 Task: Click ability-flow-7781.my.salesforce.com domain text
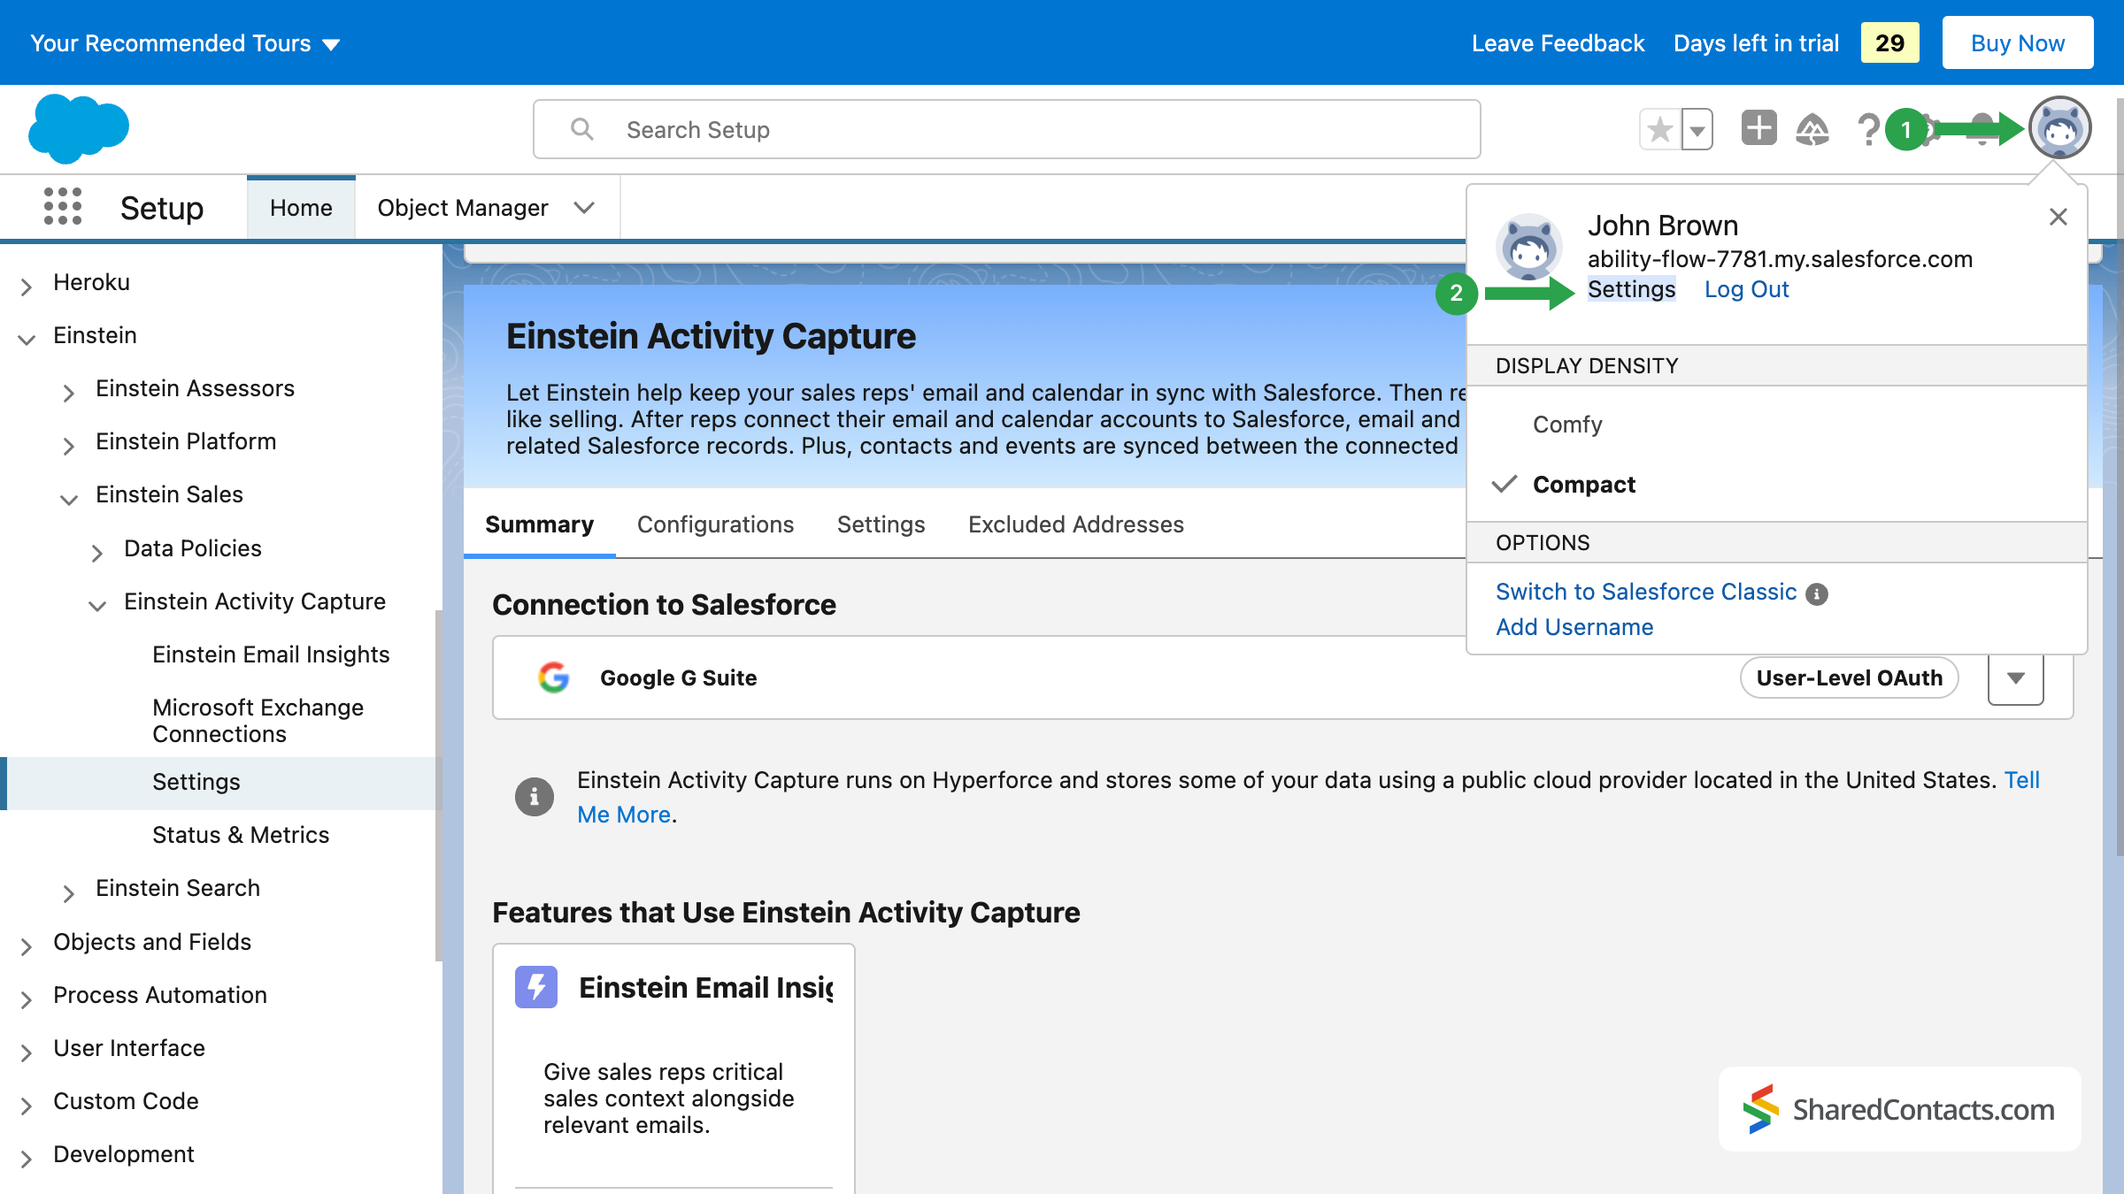(x=1780, y=259)
